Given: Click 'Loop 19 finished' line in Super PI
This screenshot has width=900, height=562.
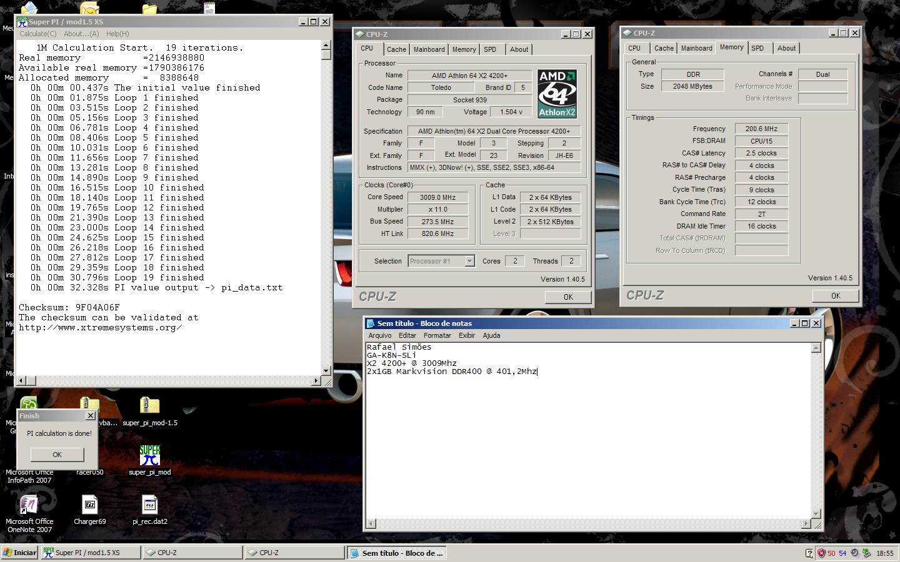Looking at the screenshot, I should [x=117, y=277].
